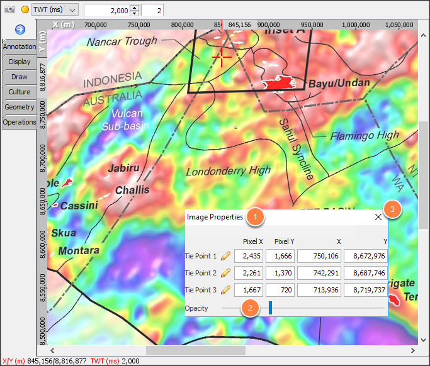The height and width of the screenshot is (366, 430).
Task: Click the camera snapshot icon
Action: 9,9
